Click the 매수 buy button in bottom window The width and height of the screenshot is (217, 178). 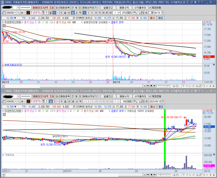153,107
